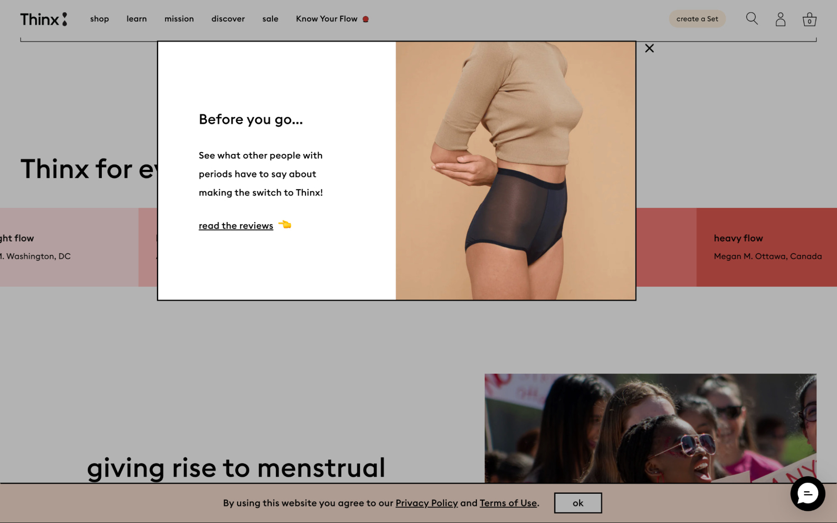
Task: Click the red dot beside Know Your Flow
Action: click(x=366, y=19)
